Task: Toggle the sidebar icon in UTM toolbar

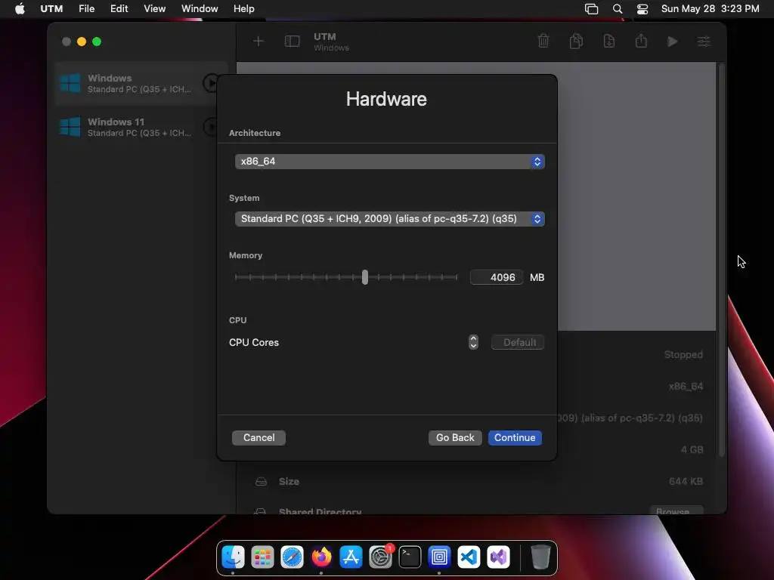Action: 293,42
